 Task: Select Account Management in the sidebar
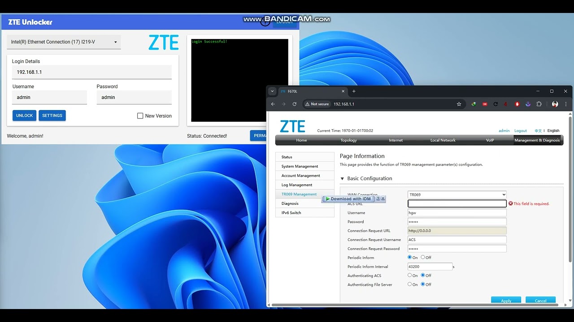pos(305,176)
